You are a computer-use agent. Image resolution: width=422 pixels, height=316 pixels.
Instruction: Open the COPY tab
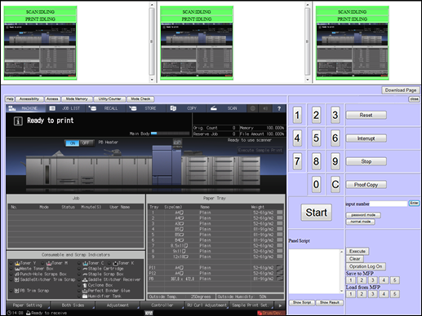(x=186, y=108)
